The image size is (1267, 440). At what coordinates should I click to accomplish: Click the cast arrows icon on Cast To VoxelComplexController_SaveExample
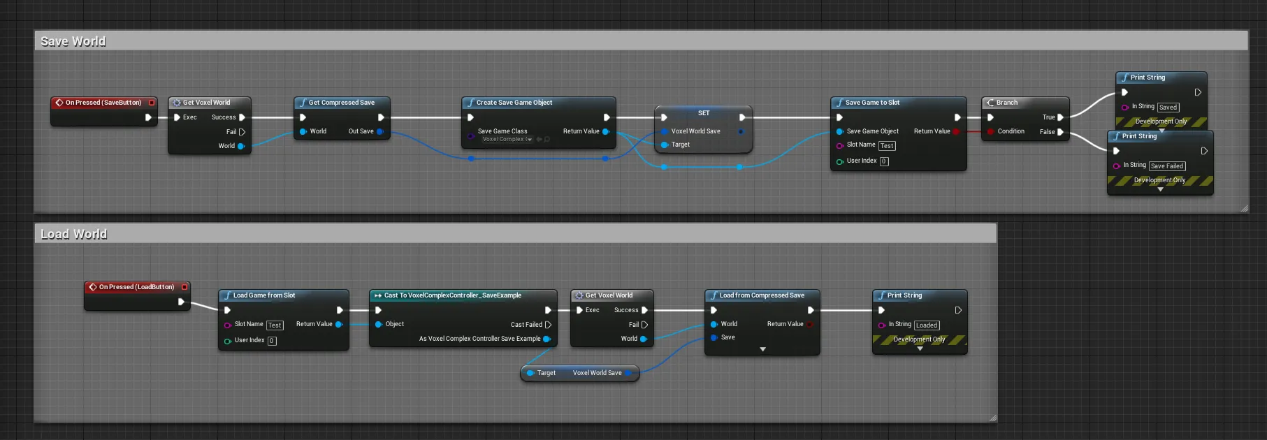click(x=378, y=295)
